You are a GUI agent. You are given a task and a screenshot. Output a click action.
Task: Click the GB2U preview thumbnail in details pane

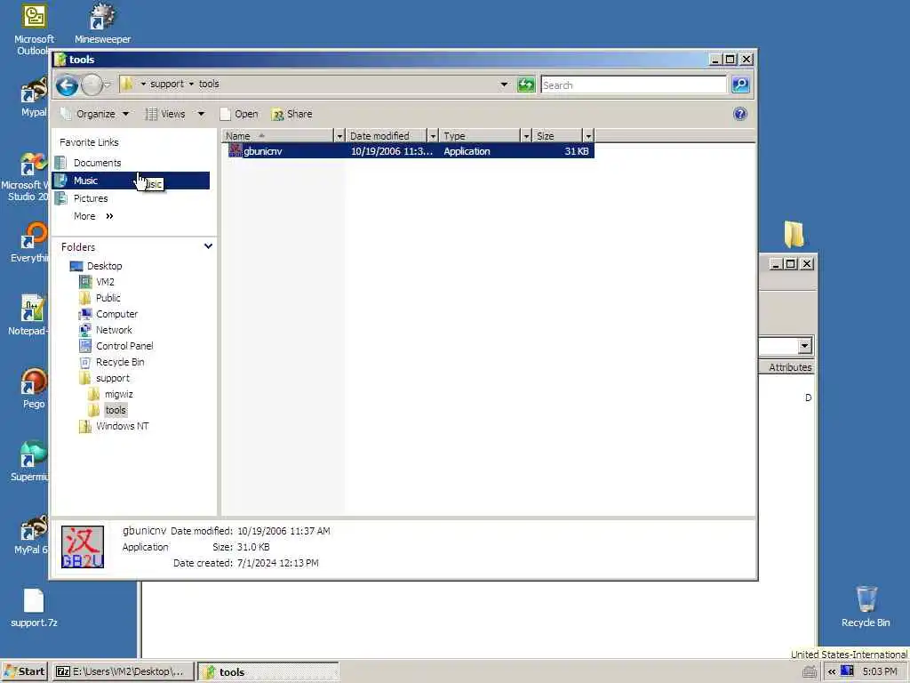click(x=83, y=547)
